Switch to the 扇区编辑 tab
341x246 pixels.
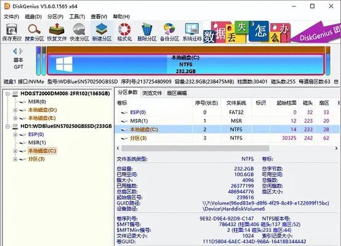coord(177,93)
